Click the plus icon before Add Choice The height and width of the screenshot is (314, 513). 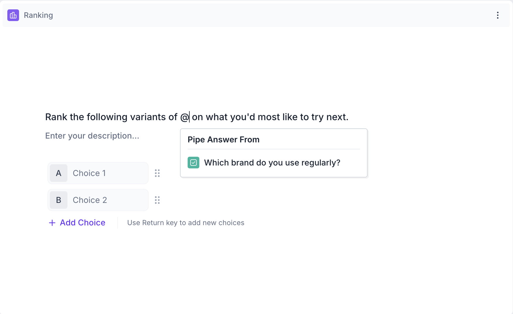pyautogui.click(x=52, y=223)
